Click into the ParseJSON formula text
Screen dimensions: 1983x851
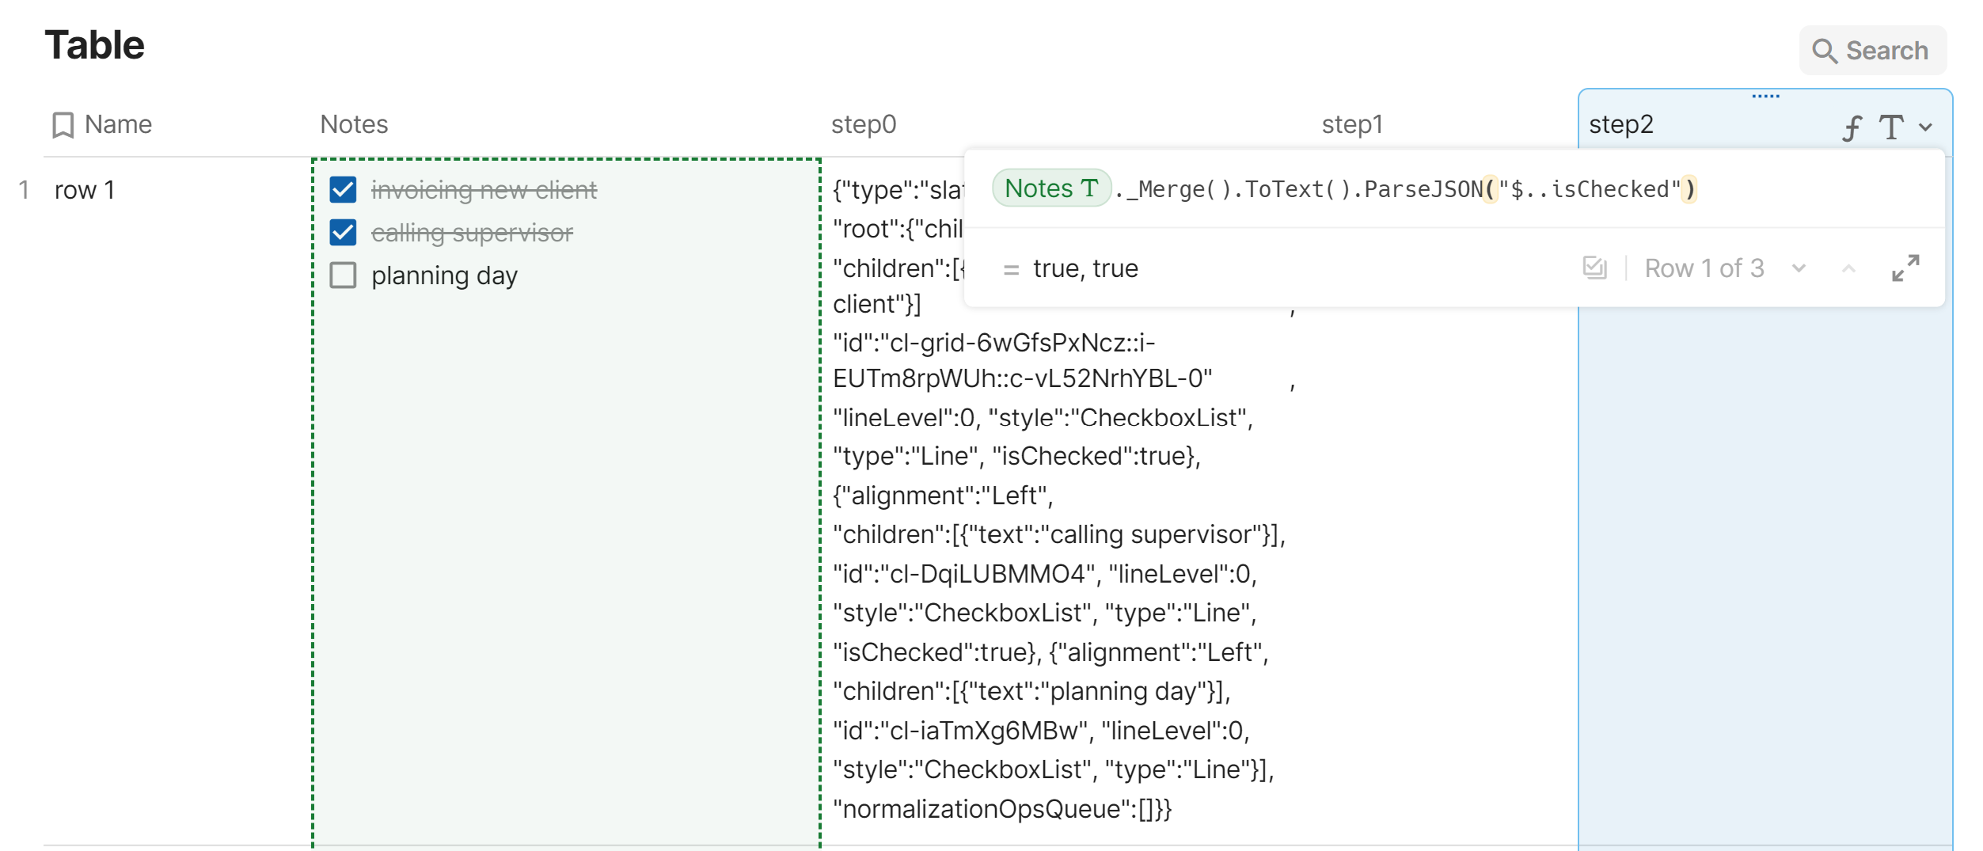click(1423, 190)
